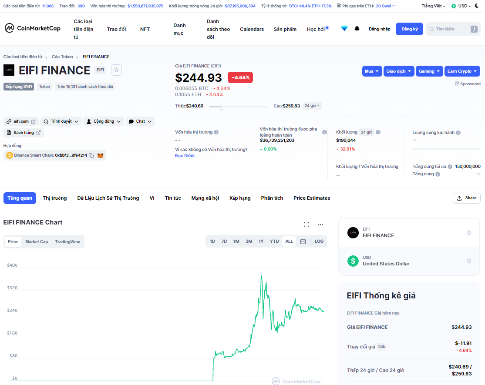Click the 24h low-high price range slider
The height and width of the screenshot is (385, 485).
click(x=238, y=106)
